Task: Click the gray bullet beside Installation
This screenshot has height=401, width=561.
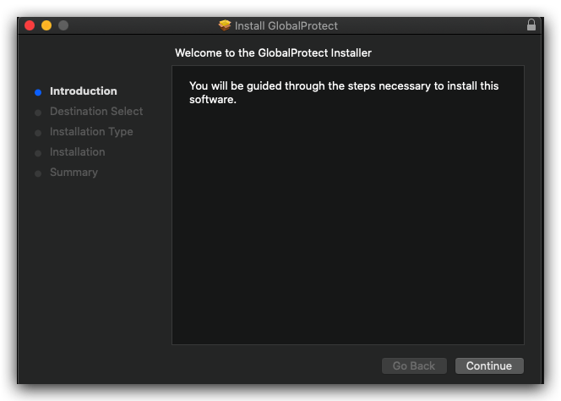Action: coord(38,153)
